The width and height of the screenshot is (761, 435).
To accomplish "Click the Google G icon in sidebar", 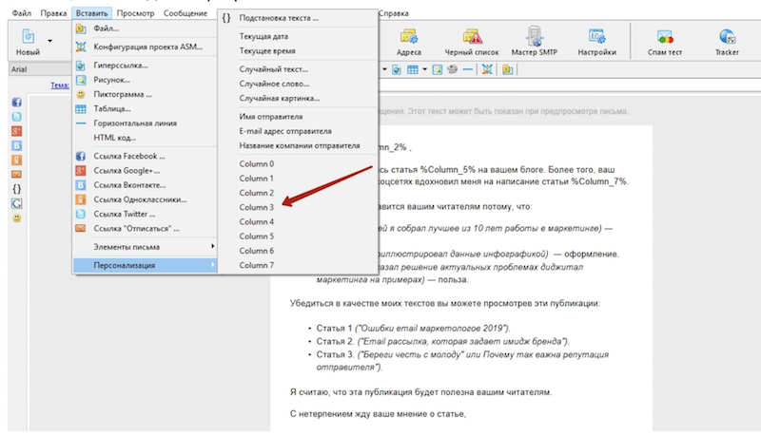I will coord(16,203).
